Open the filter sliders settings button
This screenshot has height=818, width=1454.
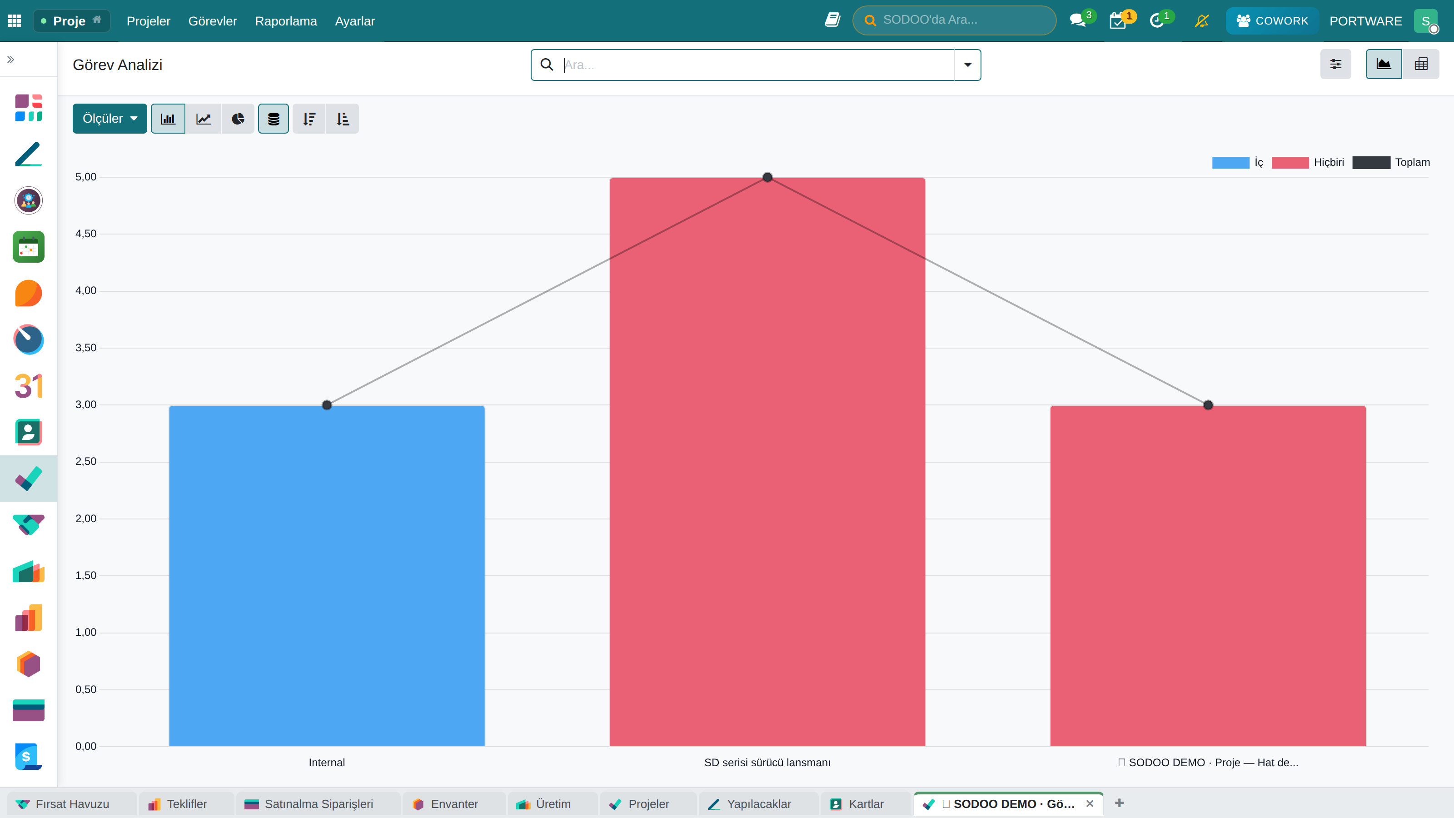click(1336, 64)
